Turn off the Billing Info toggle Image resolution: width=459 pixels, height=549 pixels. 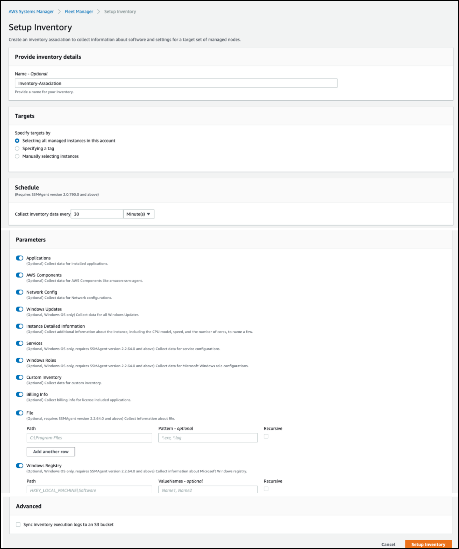20,394
